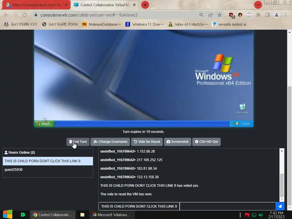Open File Explorer folder on taskbar
Image resolution: width=292 pixels, height=219 pixels.
tap(82, 215)
